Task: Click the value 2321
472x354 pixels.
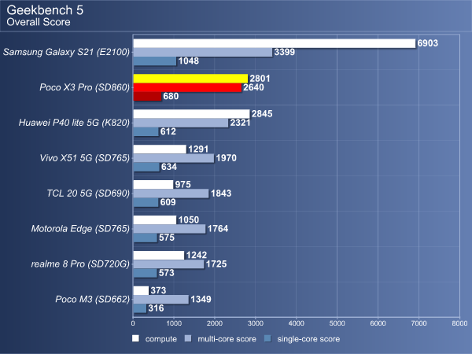Action: coord(240,123)
